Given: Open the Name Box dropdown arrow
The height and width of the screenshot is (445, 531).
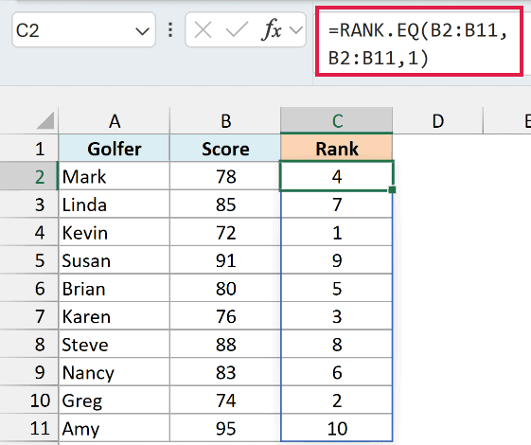Looking at the screenshot, I should pyautogui.click(x=142, y=31).
